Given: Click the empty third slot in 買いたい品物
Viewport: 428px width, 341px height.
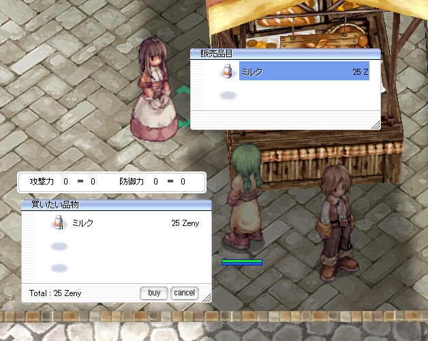Looking at the screenshot, I should point(59,268).
